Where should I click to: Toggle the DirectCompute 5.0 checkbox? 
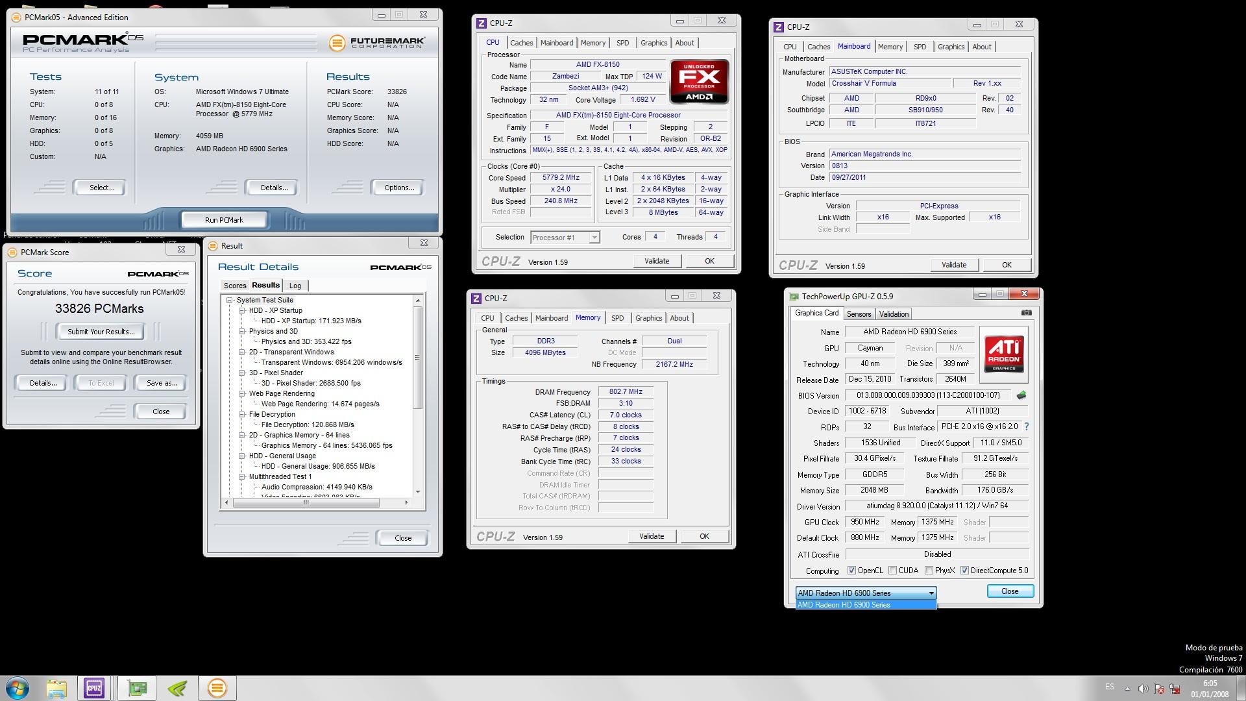point(964,571)
